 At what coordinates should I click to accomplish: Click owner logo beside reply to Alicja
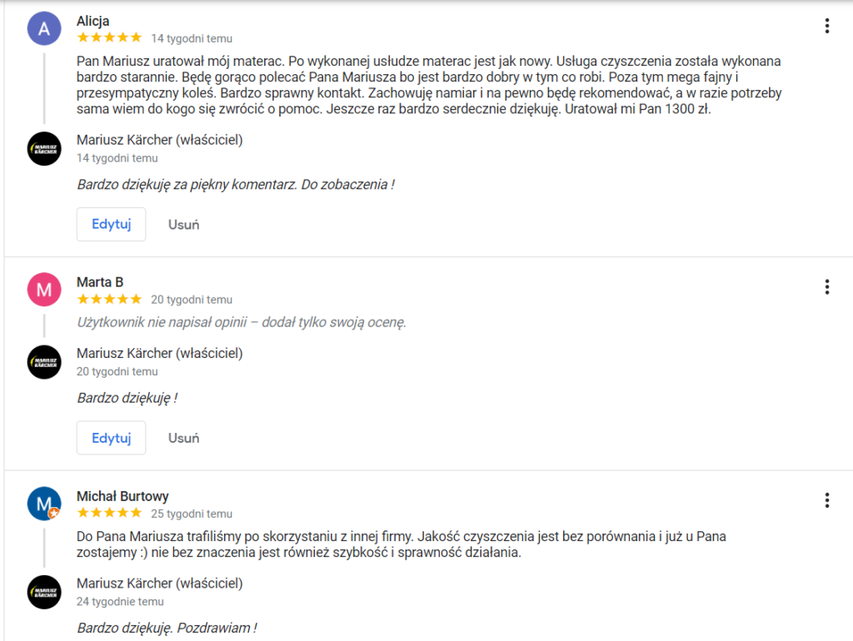(44, 148)
